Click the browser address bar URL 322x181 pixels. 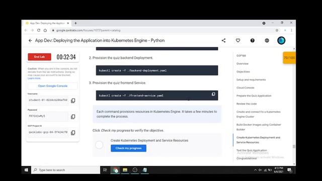(x=89, y=30)
